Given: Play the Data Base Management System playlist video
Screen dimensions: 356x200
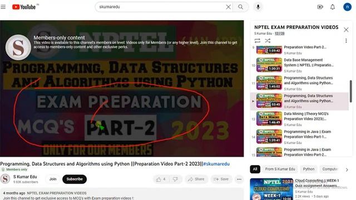Looking at the screenshot, I should [x=299, y=66].
